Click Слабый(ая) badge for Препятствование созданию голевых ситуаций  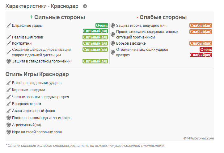coord(201,32)
